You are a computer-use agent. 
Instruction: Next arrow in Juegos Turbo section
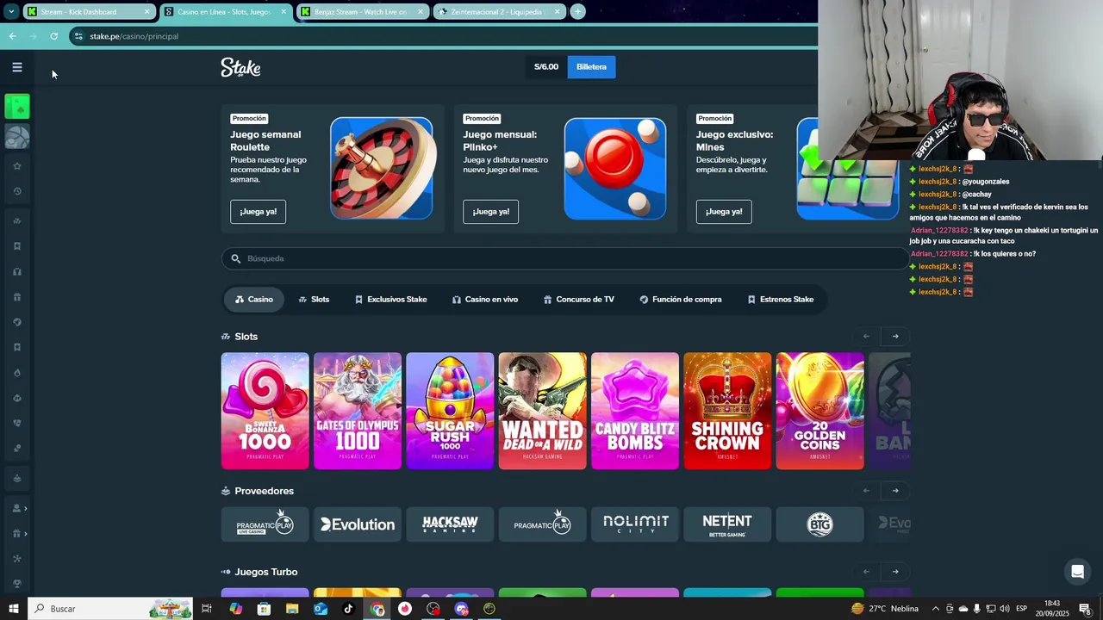895,572
